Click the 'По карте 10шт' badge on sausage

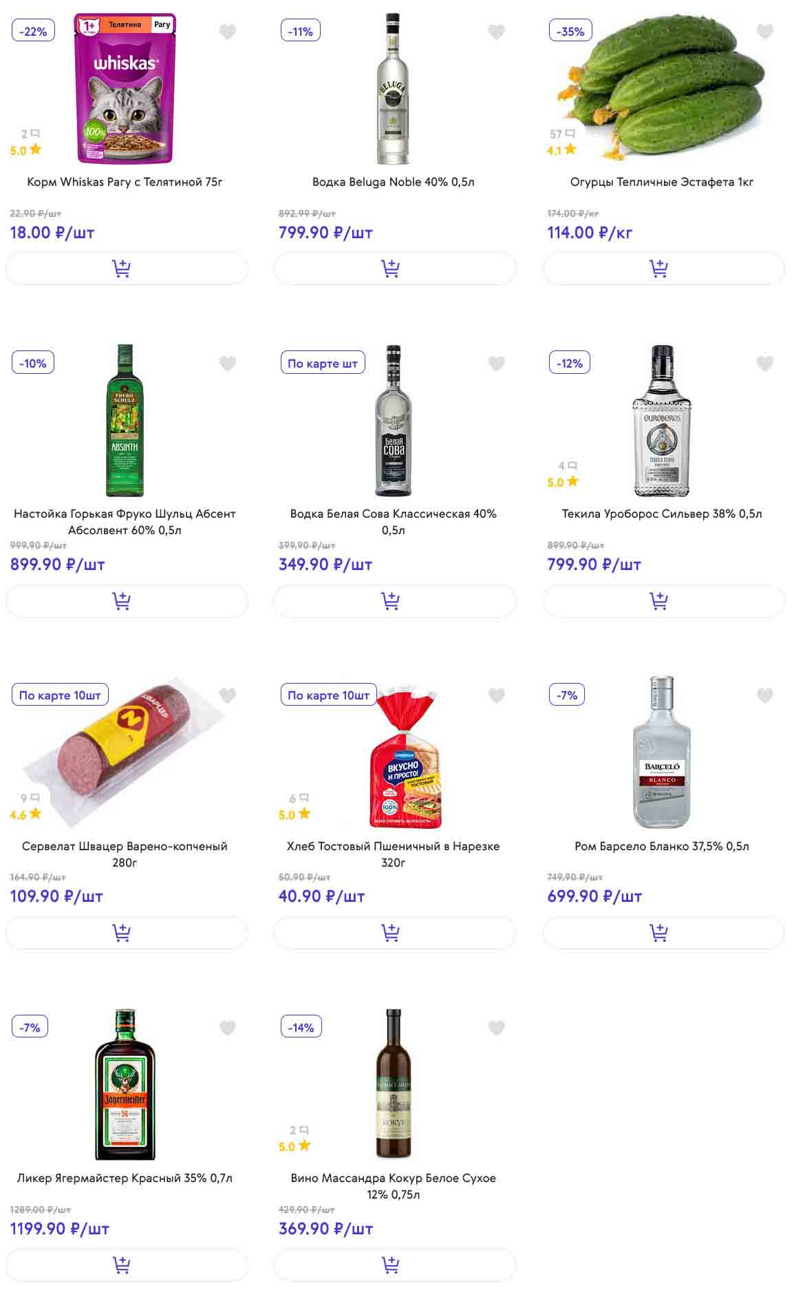60,695
